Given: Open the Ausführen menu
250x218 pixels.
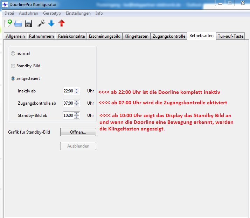Looking at the screenshot, I should point(29,13).
